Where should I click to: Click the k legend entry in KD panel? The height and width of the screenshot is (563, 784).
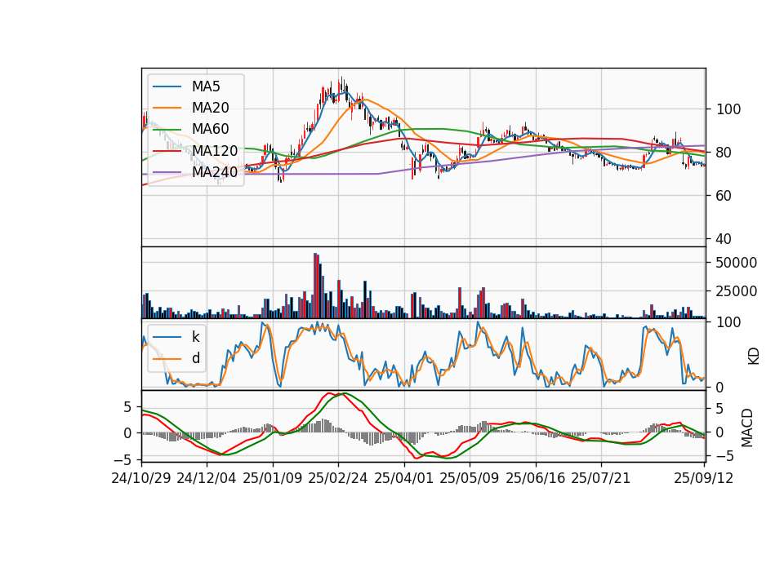[176, 337]
